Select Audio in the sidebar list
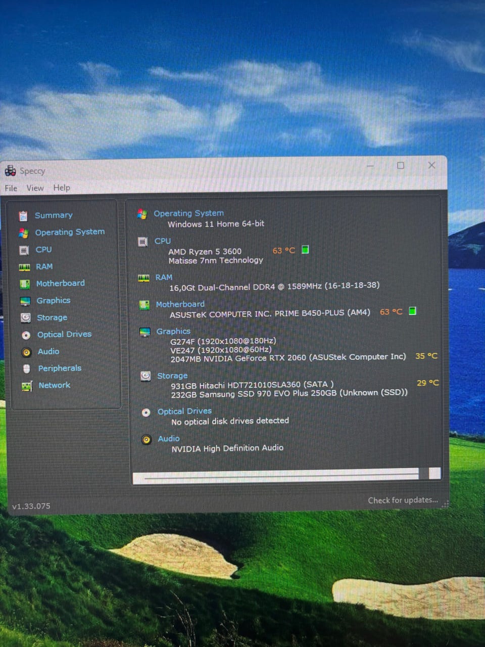The image size is (485, 647). [x=48, y=351]
